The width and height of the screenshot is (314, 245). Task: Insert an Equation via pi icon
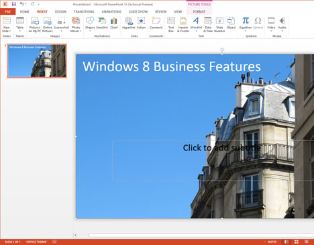pyautogui.click(x=246, y=21)
